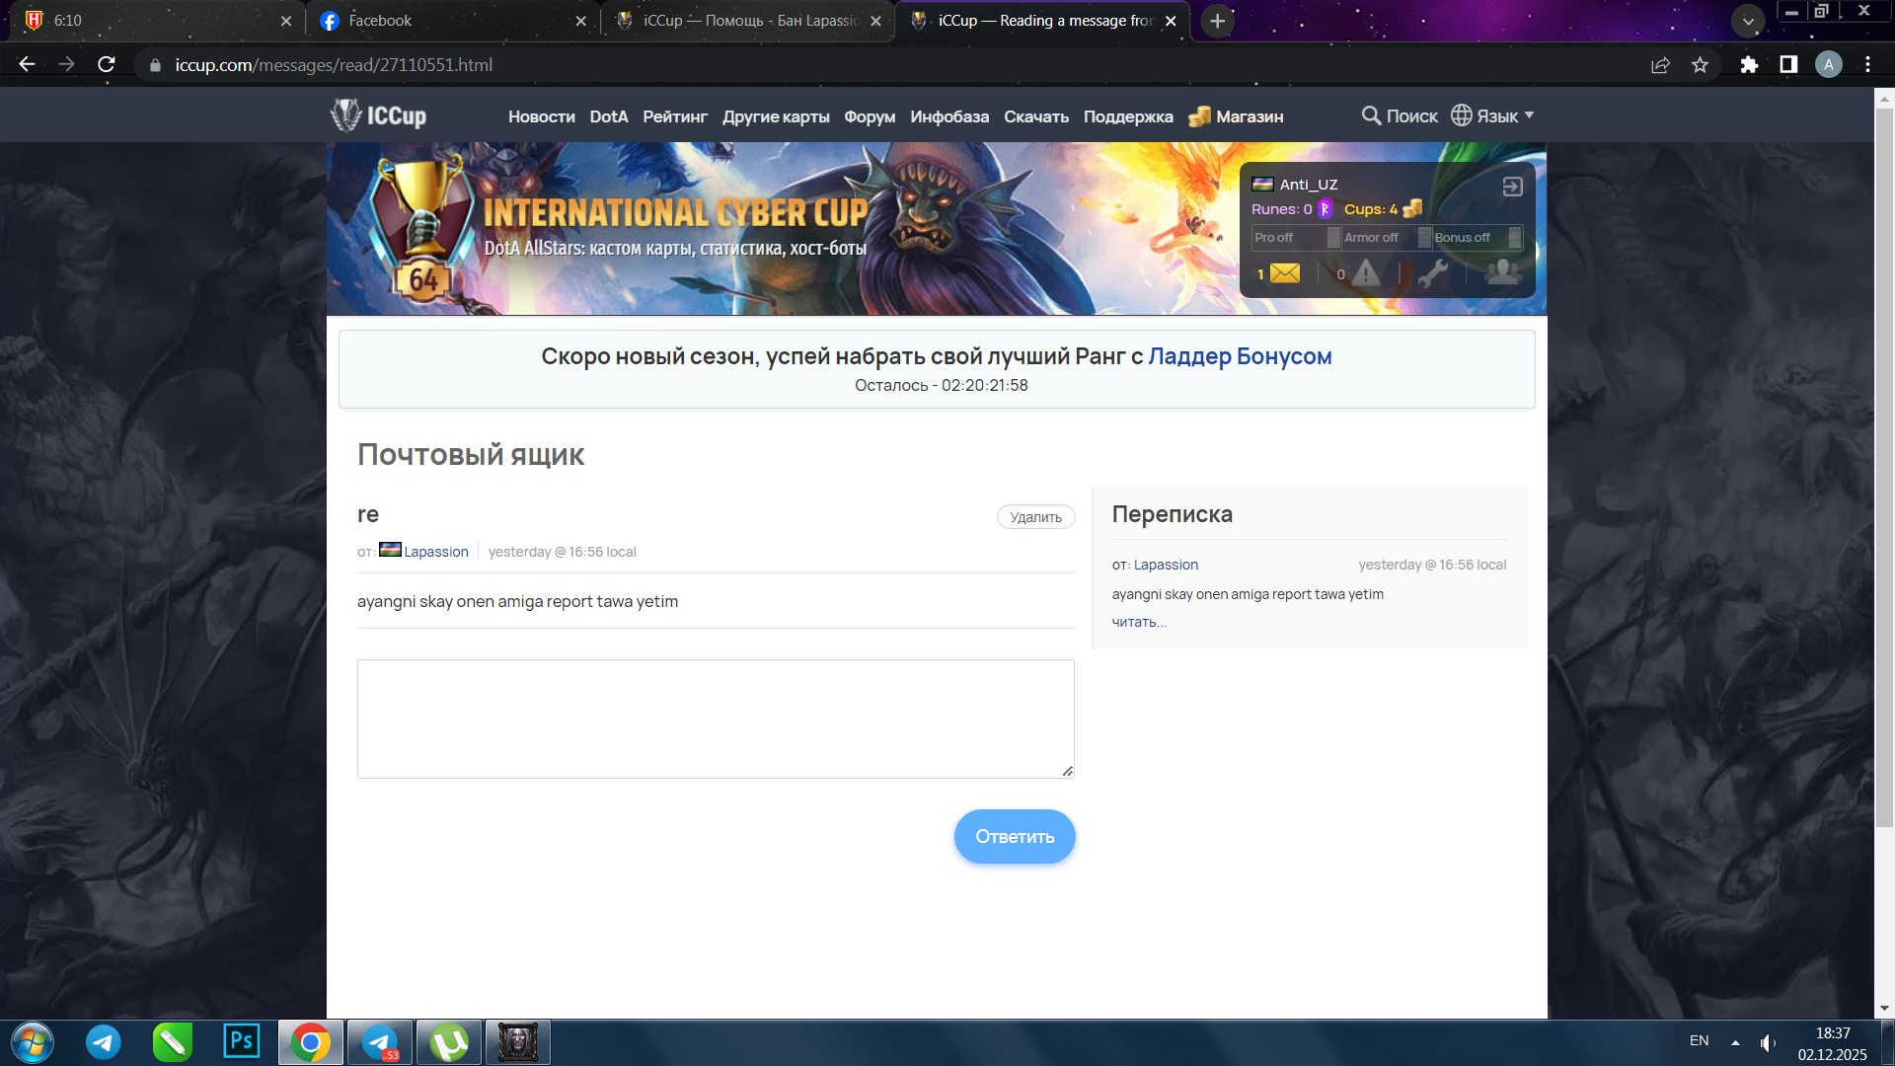Click the warnings triangle icon
The height and width of the screenshot is (1066, 1895).
[x=1366, y=273]
